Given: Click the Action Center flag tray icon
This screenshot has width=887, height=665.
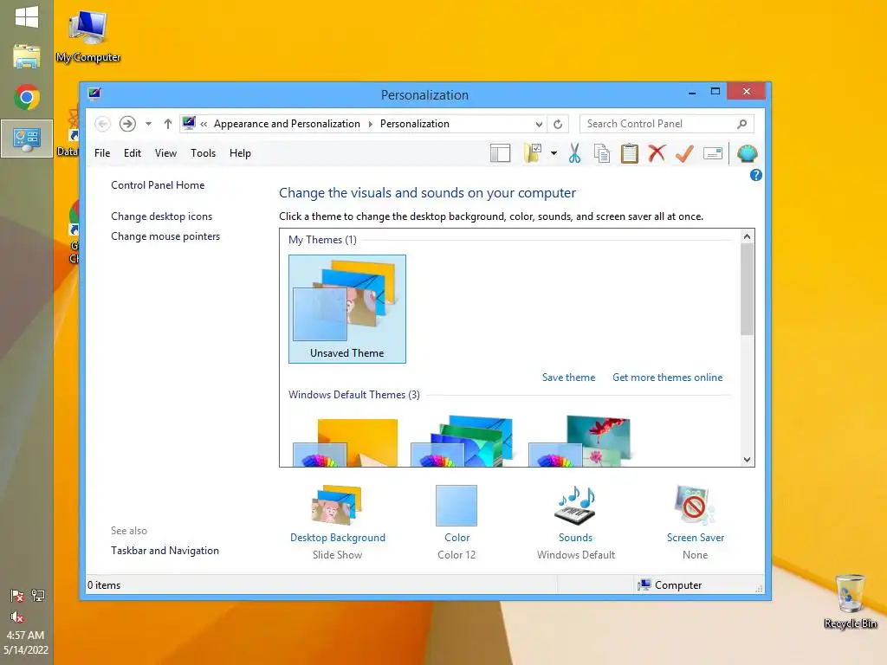Looking at the screenshot, I should (x=17, y=596).
